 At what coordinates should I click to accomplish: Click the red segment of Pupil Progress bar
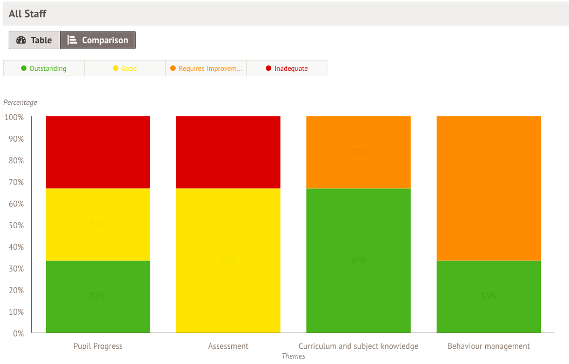[x=98, y=152]
